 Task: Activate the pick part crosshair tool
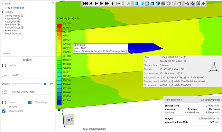coord(187,4)
